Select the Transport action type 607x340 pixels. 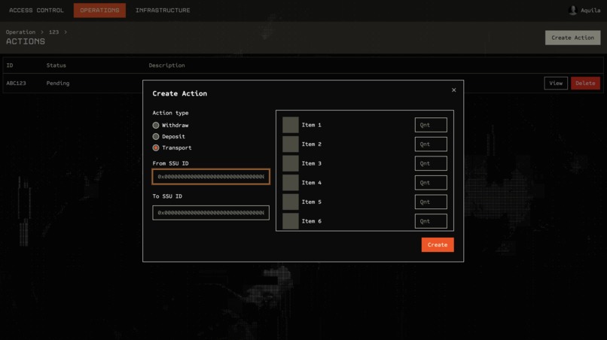click(156, 147)
